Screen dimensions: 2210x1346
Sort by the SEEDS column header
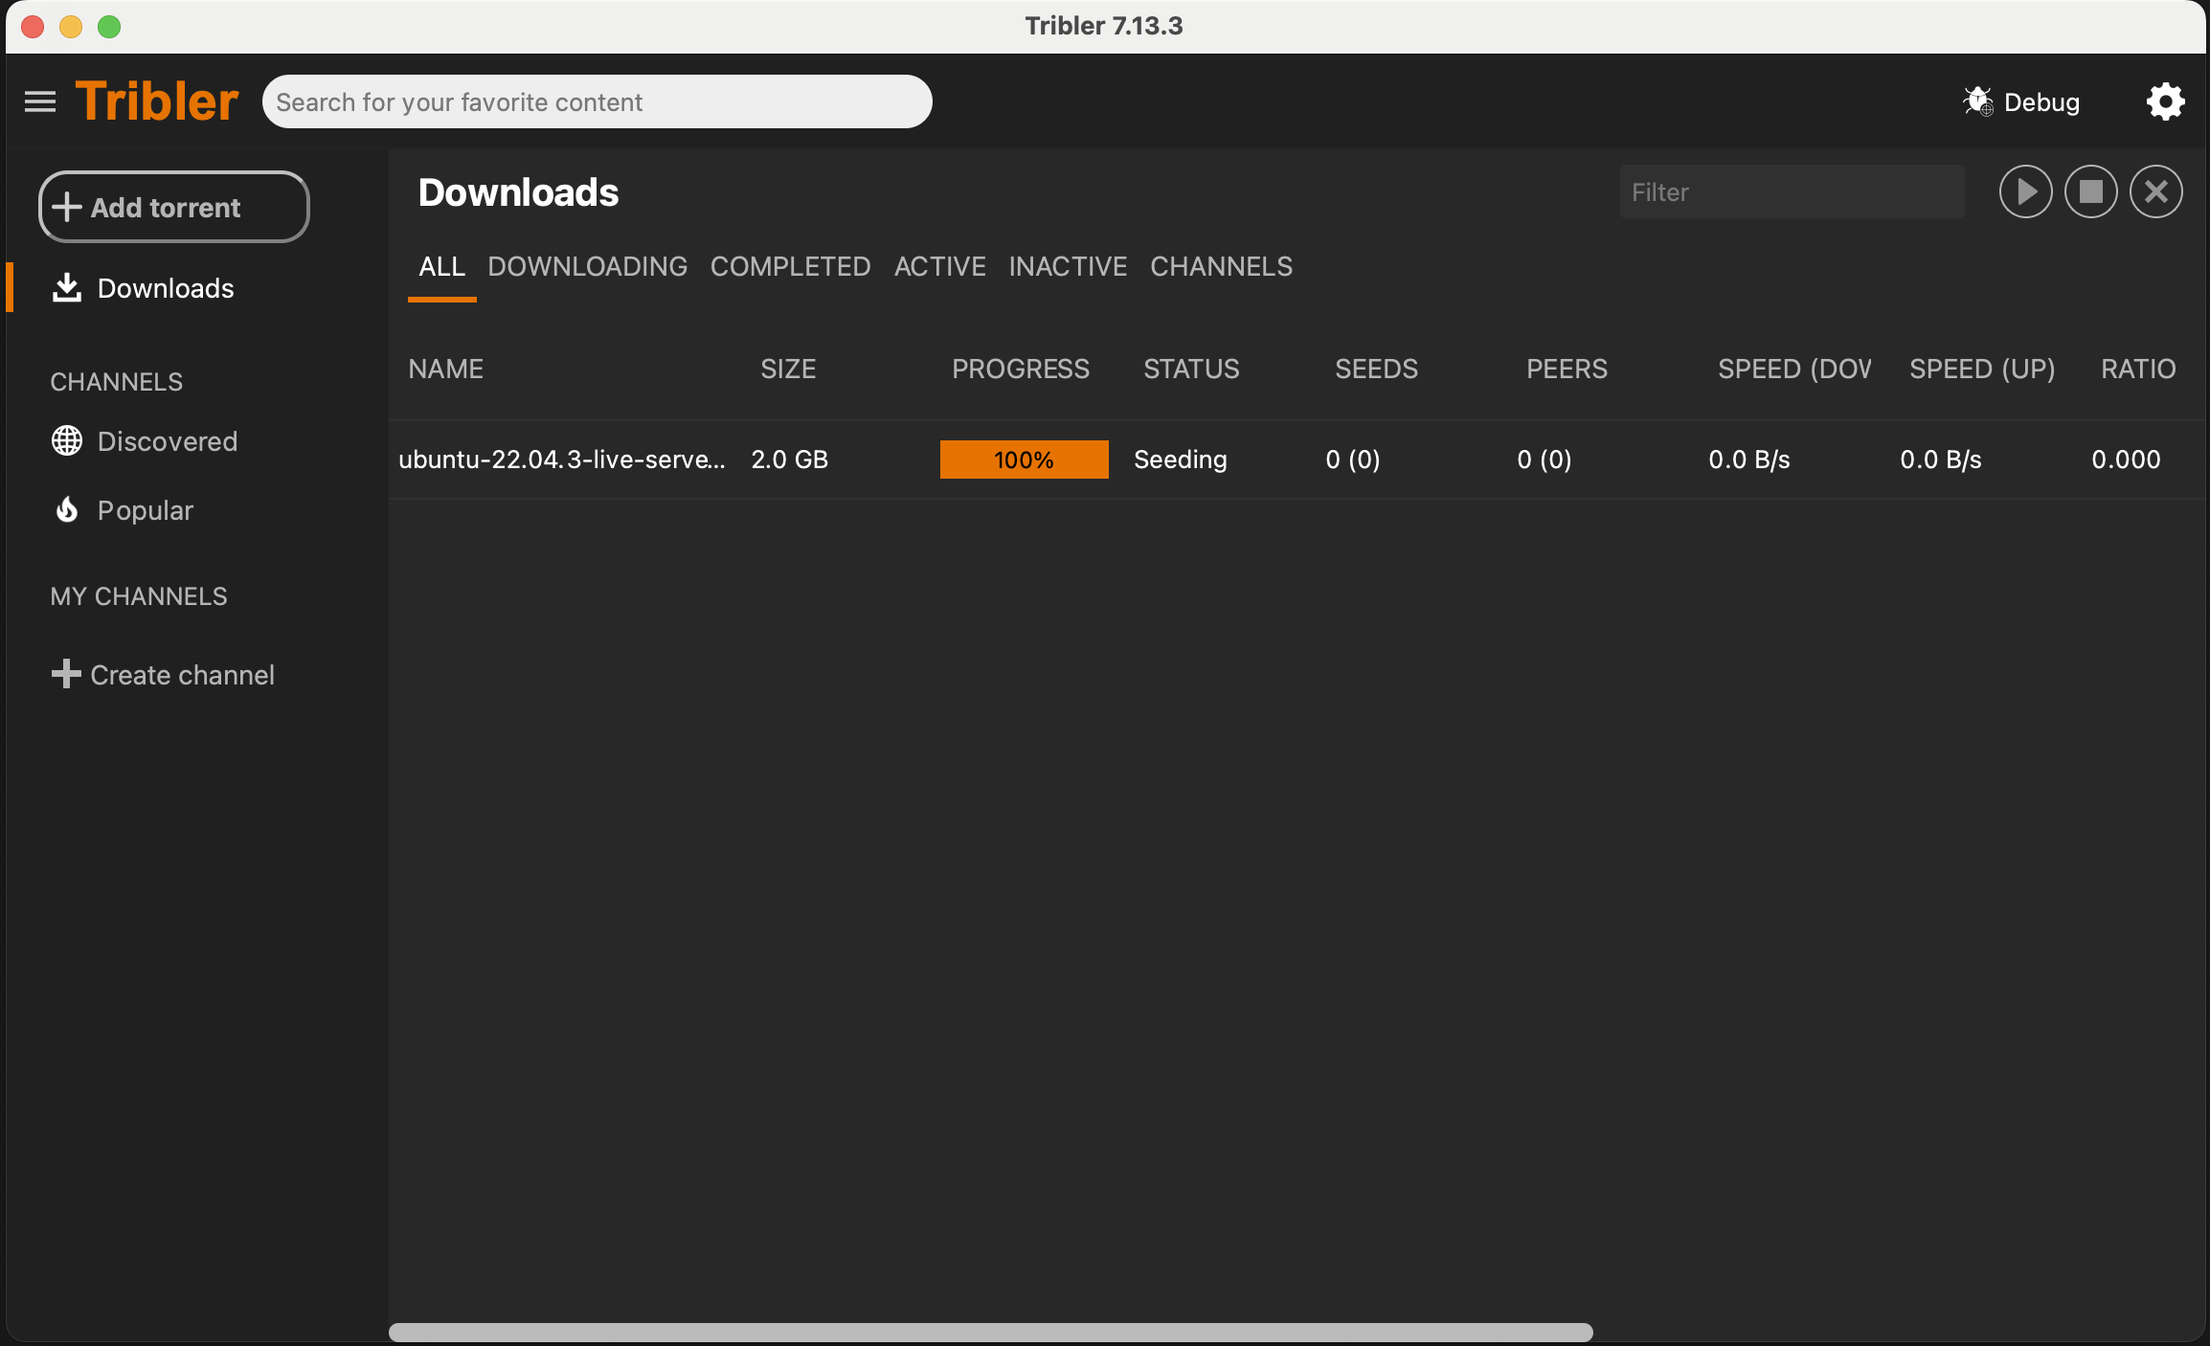tap(1376, 369)
